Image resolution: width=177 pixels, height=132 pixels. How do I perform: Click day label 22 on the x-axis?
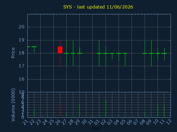pyautogui.click(x=32, y=122)
